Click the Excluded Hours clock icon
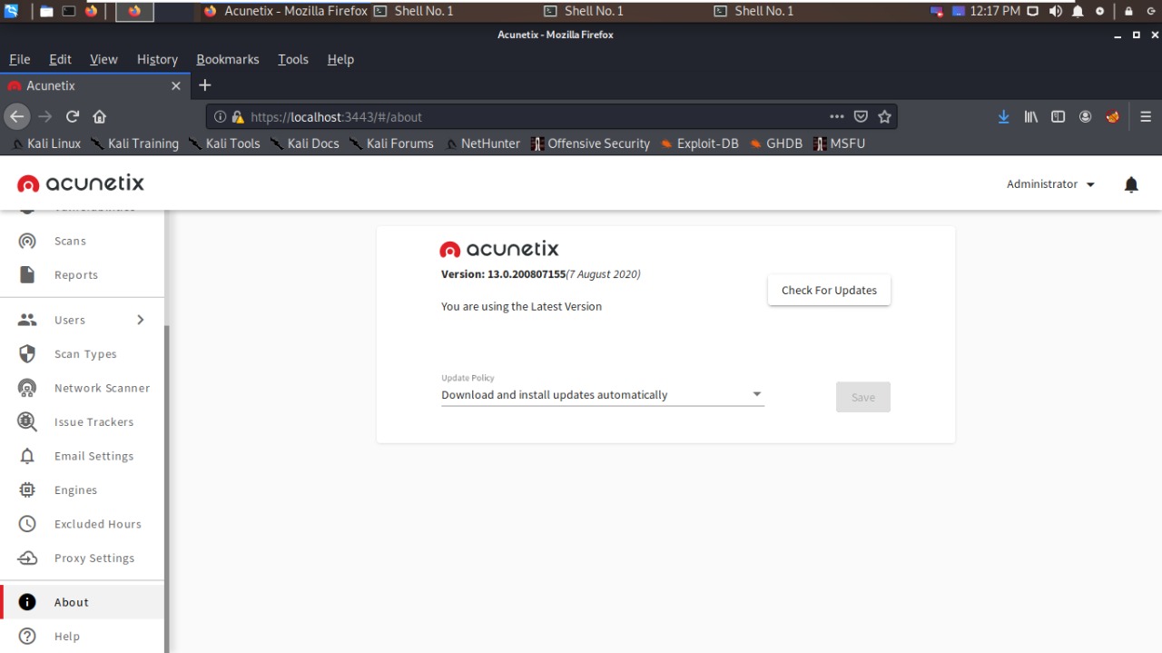The image size is (1162, 653). coord(27,523)
